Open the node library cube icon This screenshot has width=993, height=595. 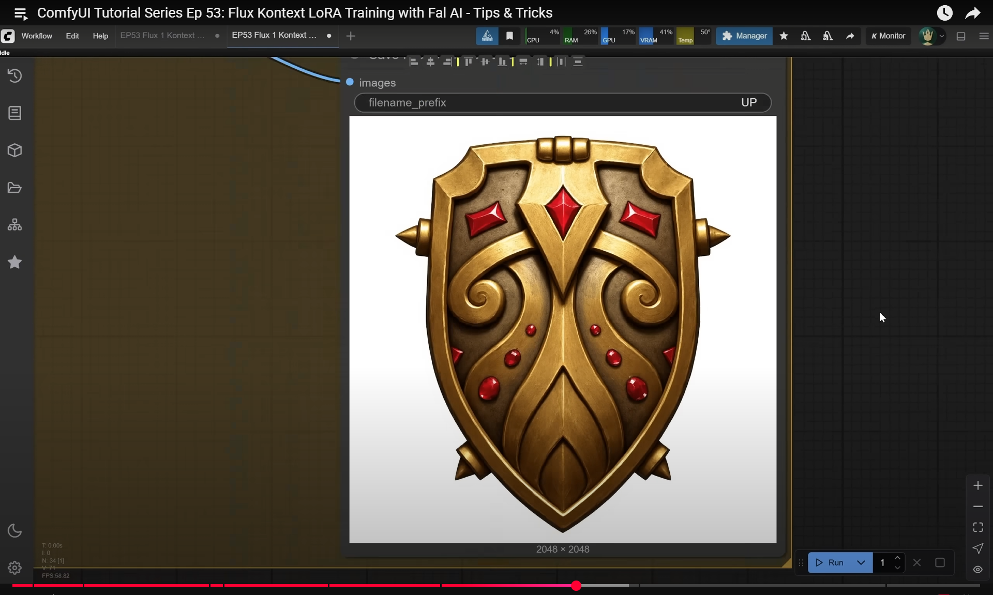coord(14,150)
